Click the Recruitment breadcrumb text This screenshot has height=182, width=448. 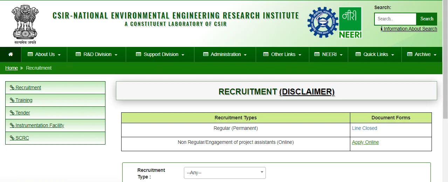click(x=39, y=68)
